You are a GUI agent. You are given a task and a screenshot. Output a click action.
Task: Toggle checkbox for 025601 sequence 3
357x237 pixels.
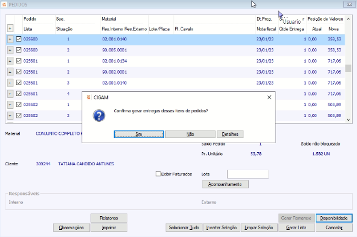point(19,83)
